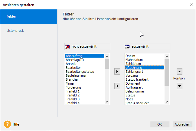196x131 pixels.
Task: Click scrollbar thumb of selected fields list
Action: point(167,72)
